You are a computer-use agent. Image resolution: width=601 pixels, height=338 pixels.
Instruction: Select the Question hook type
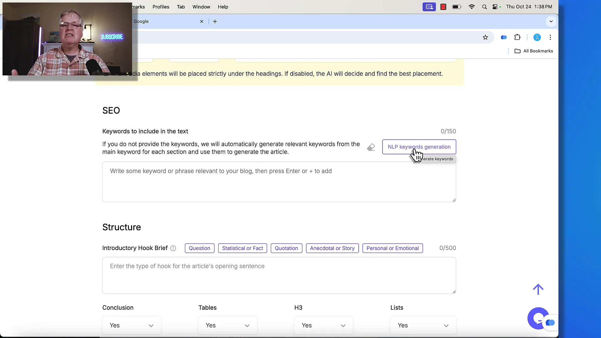(199, 248)
